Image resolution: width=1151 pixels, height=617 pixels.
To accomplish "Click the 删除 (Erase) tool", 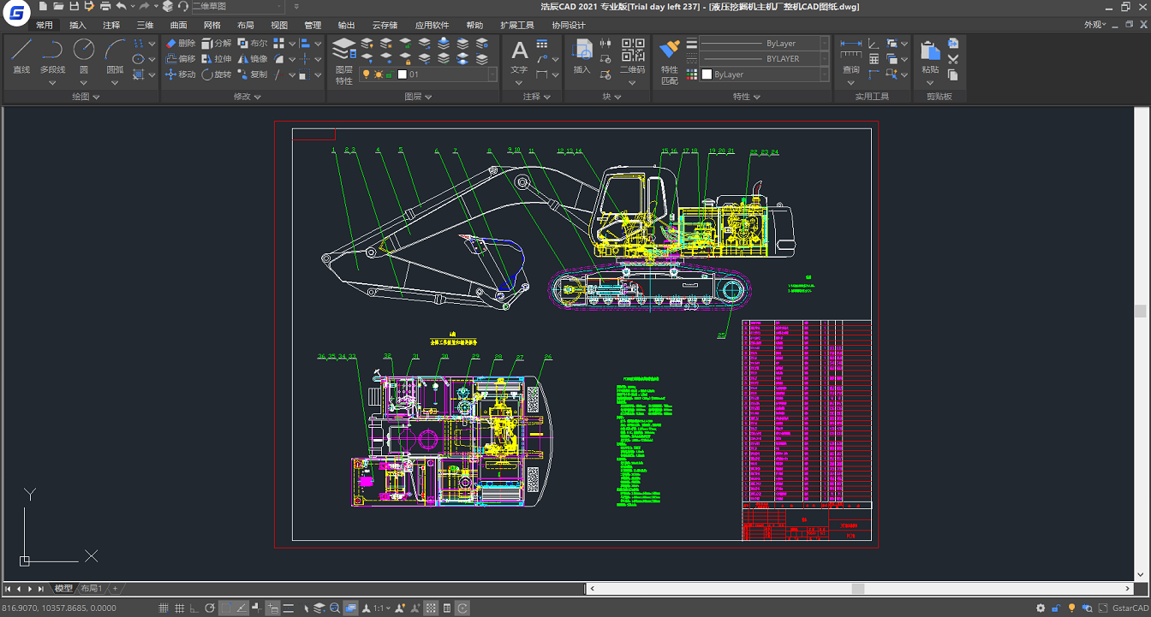I will click(x=181, y=44).
